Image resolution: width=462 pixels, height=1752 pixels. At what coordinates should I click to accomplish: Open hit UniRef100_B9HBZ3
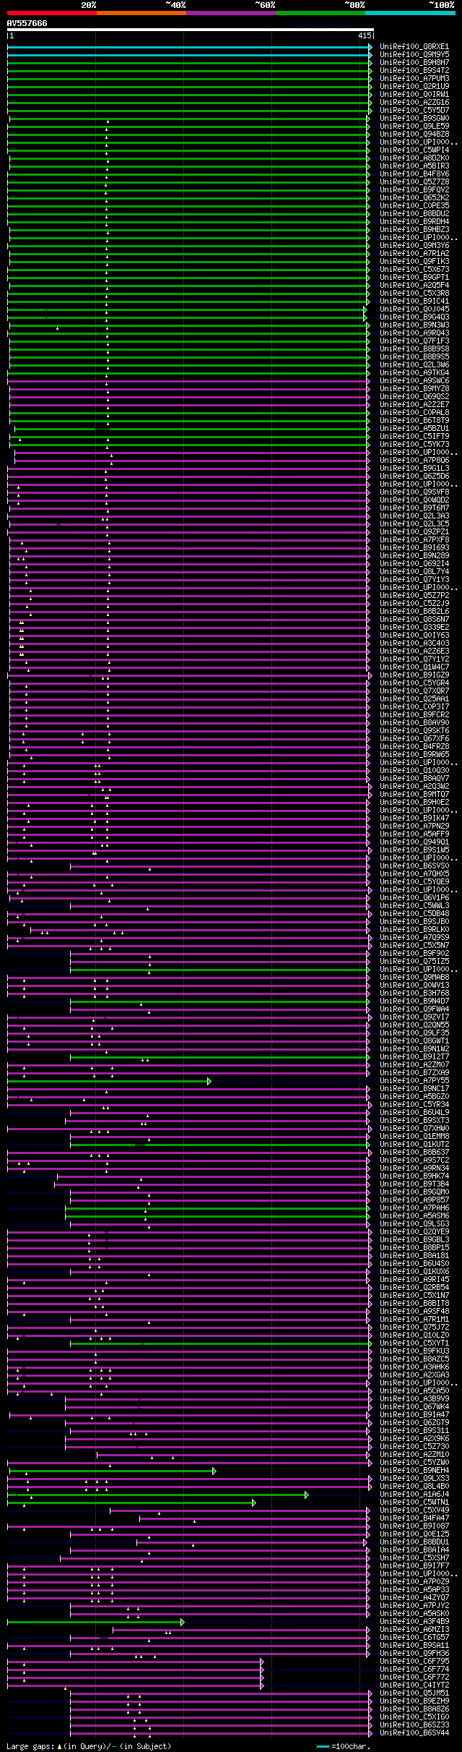[414, 229]
